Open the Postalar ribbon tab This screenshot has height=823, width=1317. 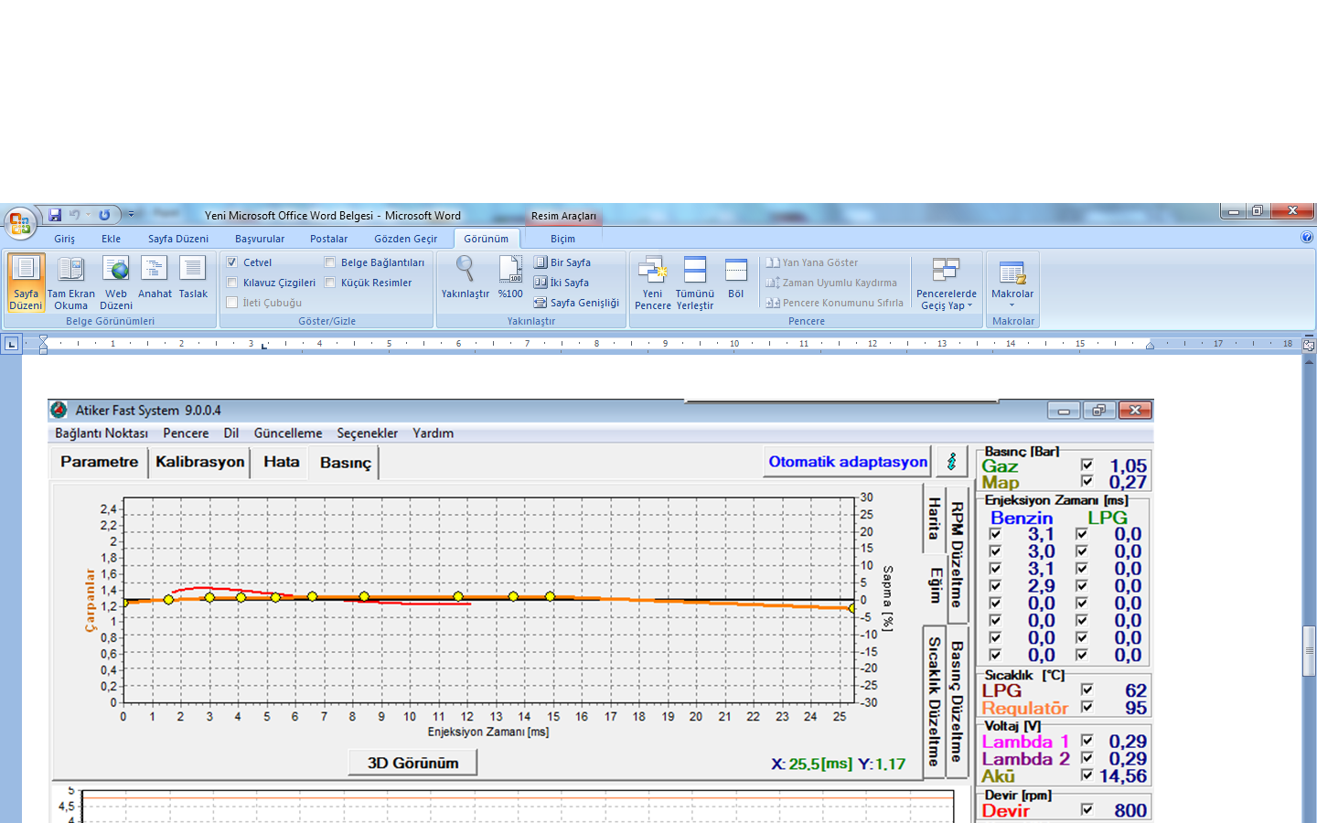click(328, 239)
